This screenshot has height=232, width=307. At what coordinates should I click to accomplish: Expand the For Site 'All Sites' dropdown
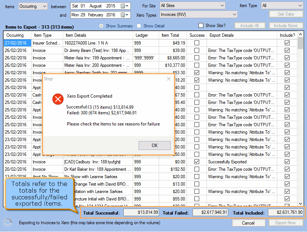tap(192, 6)
